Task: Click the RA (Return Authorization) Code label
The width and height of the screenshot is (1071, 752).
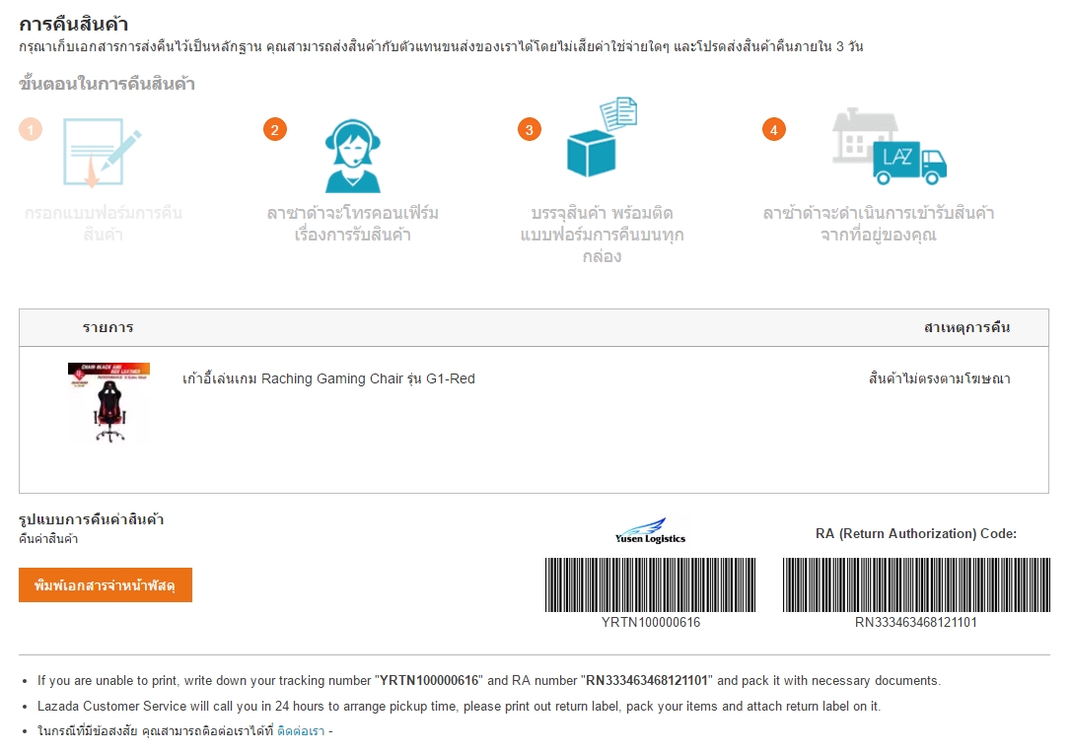Action: (916, 533)
